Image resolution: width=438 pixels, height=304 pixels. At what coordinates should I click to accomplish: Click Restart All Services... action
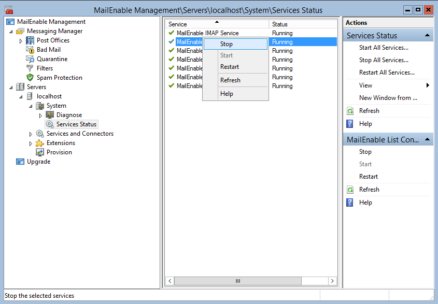(x=387, y=73)
